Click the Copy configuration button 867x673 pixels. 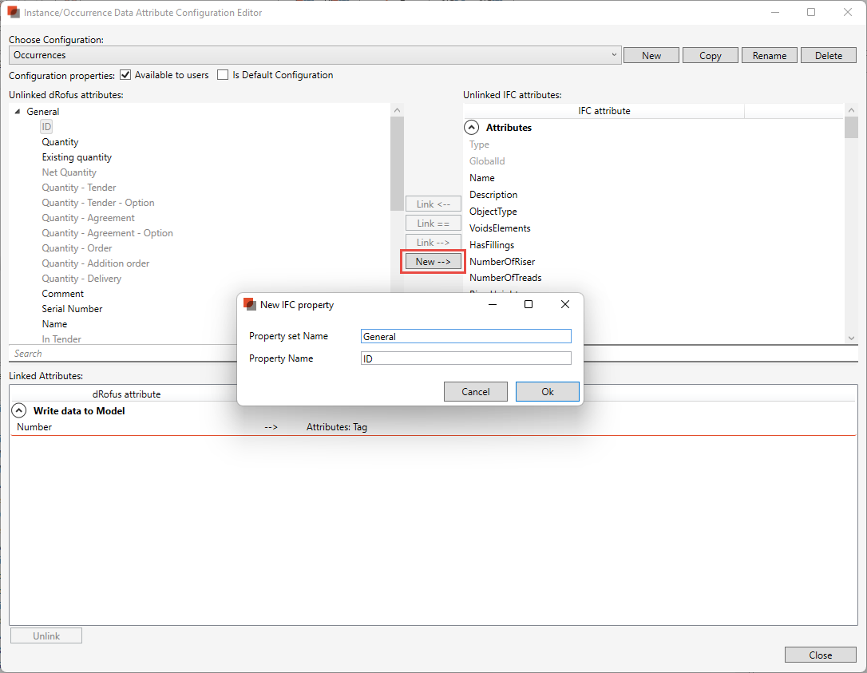click(x=710, y=55)
